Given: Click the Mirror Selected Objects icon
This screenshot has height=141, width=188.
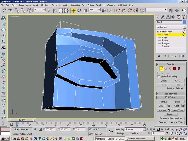Looking at the screenshot, I should (x=171, y=10).
